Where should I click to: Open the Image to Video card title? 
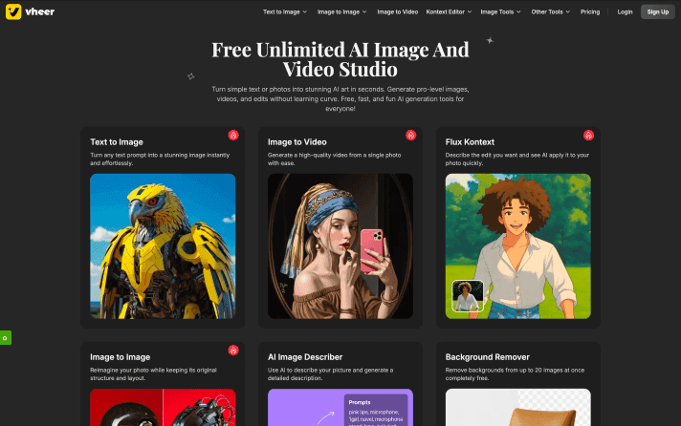point(297,142)
